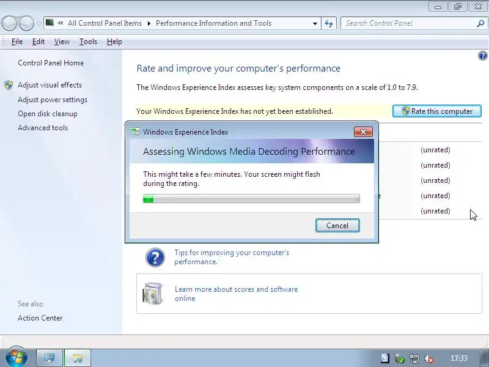Close the Windows Experience Index dialog
Viewport: 489px width, 367px height.
[363, 132]
